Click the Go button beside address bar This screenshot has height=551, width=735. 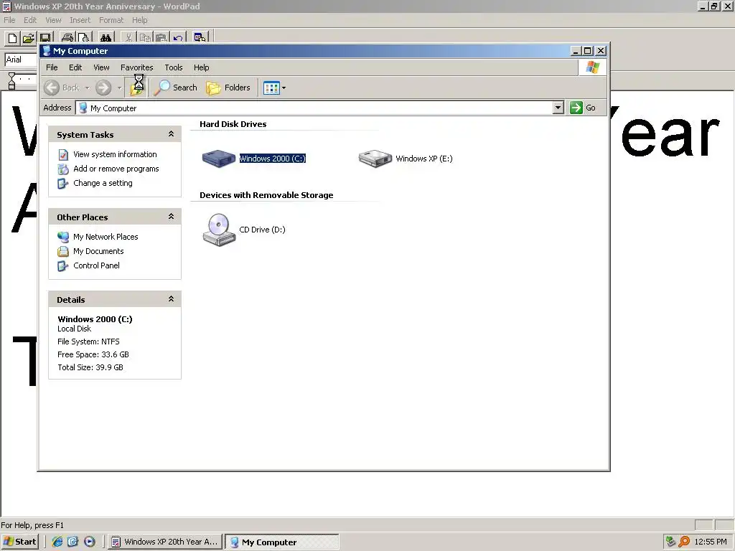(x=583, y=108)
